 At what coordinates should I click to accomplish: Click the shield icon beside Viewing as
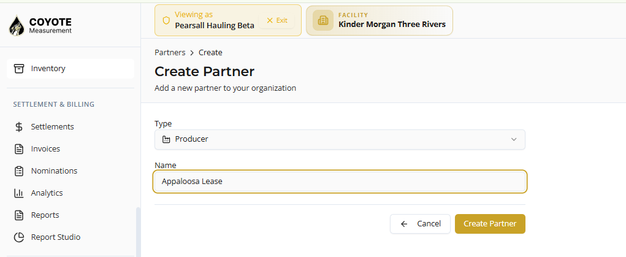pos(167,20)
